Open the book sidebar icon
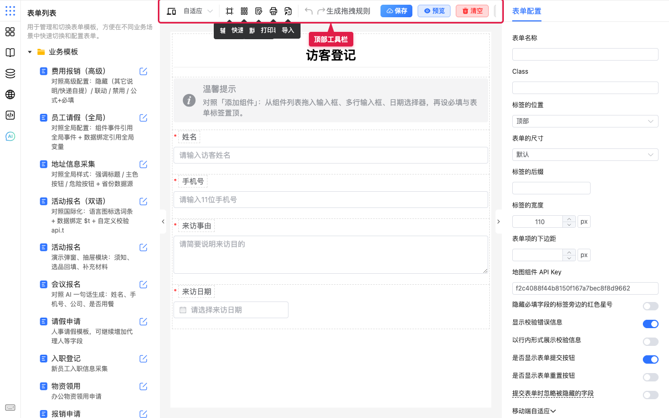The height and width of the screenshot is (418, 669). [x=10, y=53]
